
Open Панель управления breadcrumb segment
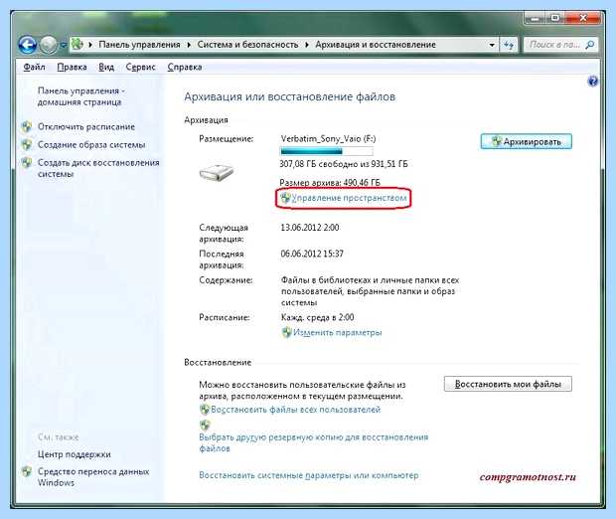(x=139, y=45)
